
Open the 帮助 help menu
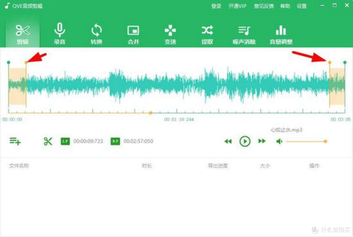click(x=285, y=6)
